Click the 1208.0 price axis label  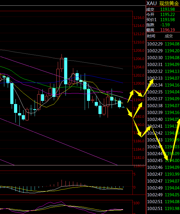(x=139, y=51)
